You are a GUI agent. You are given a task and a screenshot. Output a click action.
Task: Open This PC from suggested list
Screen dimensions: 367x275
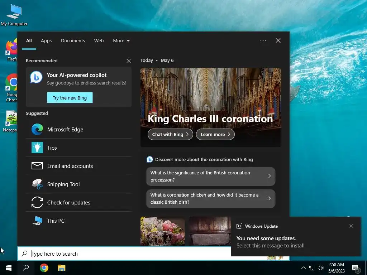(x=78, y=221)
